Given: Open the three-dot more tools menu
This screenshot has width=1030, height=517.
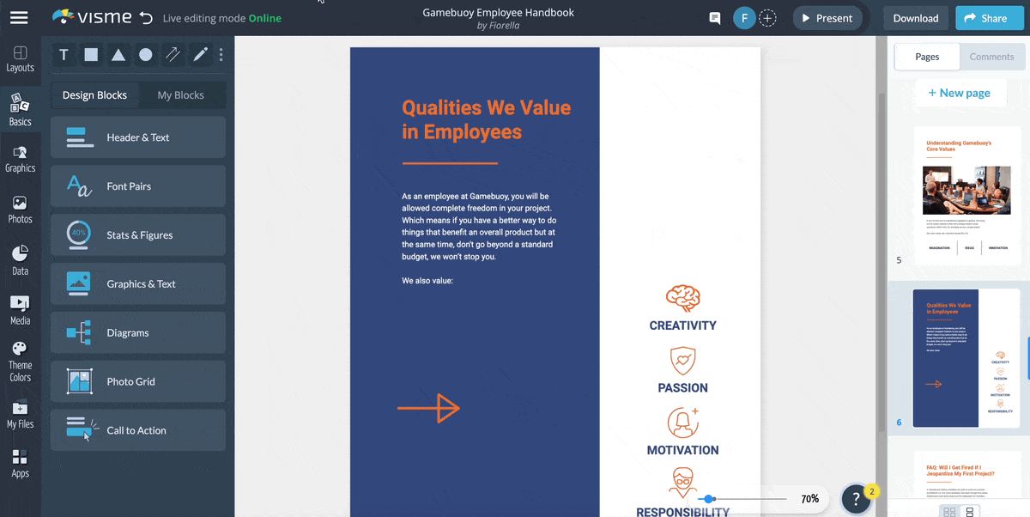Looking at the screenshot, I should click(x=221, y=54).
